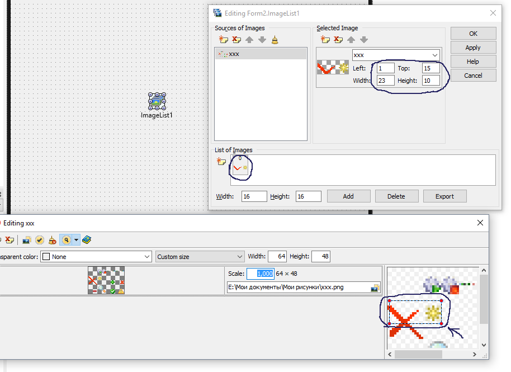
Task: Move source down in Sources of Images
Action: pos(262,40)
